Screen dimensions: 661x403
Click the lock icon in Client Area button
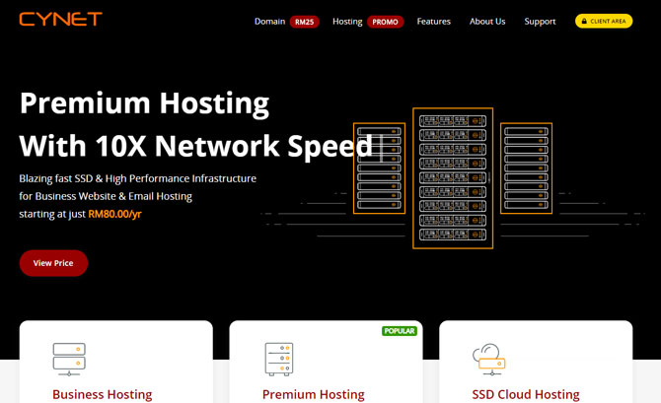pos(584,21)
